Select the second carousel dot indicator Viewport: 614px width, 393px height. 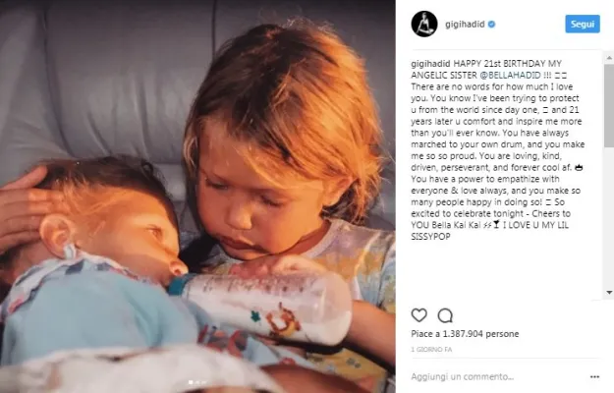[x=196, y=382]
